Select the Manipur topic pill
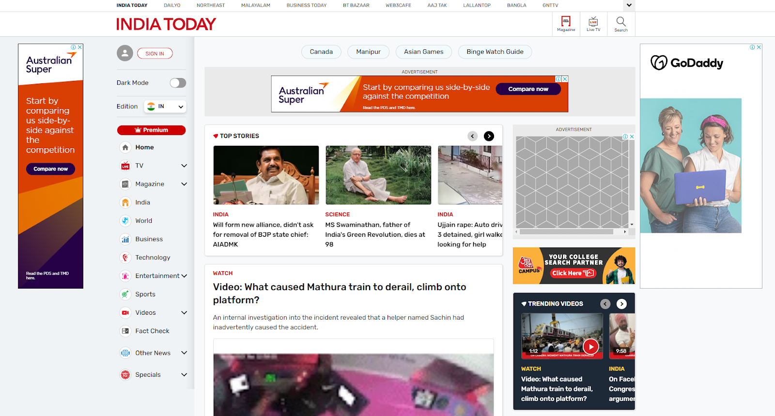This screenshot has height=416, width=775. (x=368, y=52)
